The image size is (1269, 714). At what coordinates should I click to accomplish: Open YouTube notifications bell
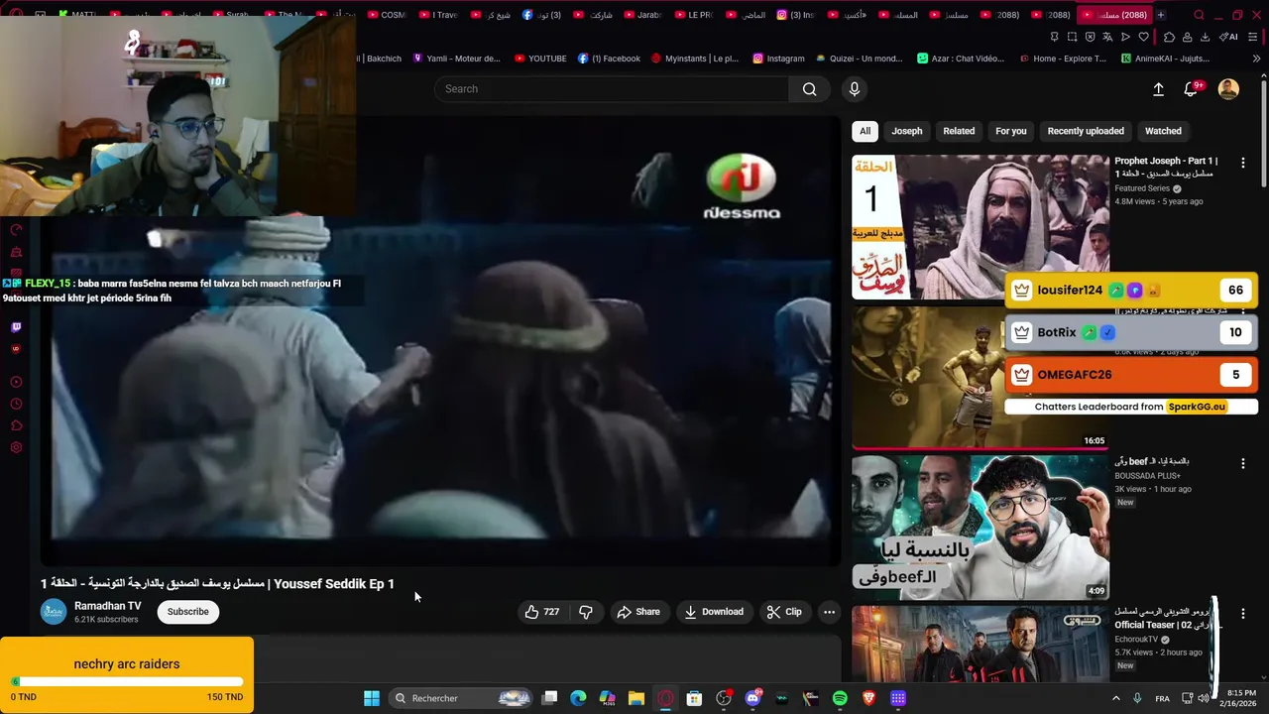pos(1191,89)
